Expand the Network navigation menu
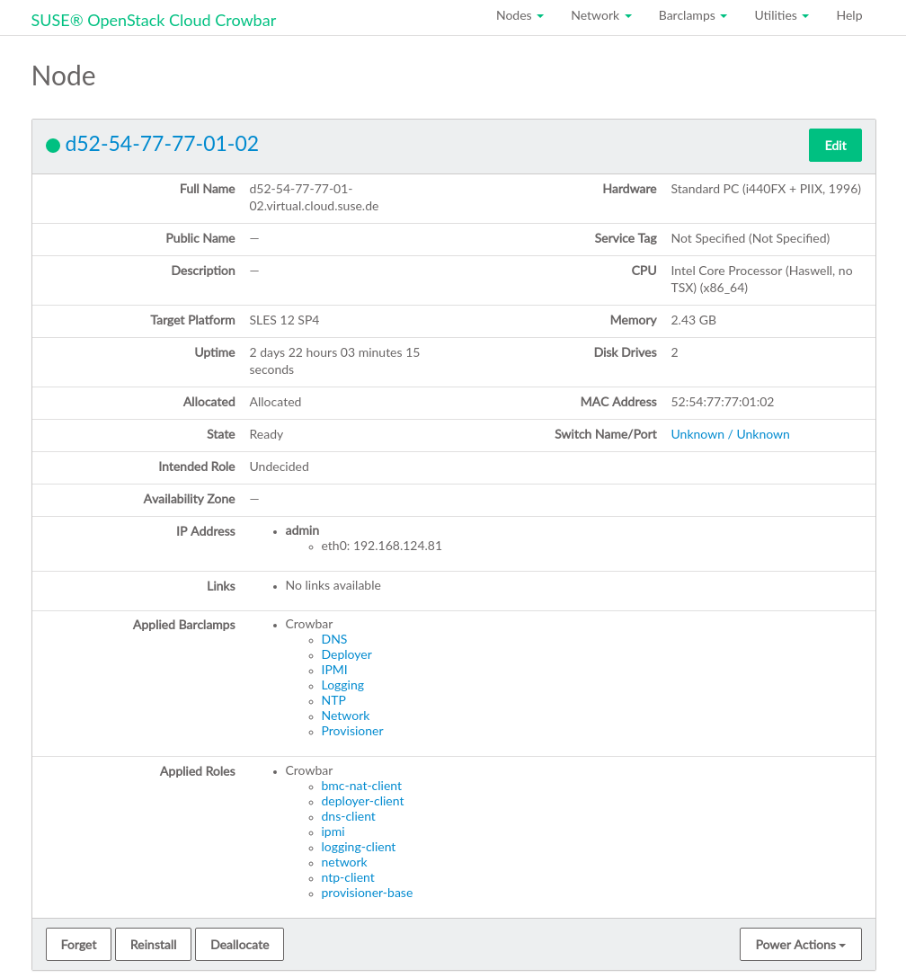The width and height of the screenshot is (906, 978). [600, 16]
